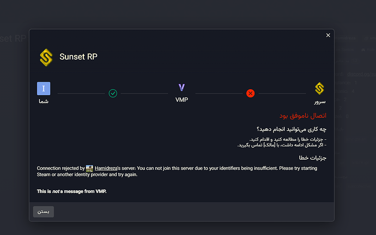Click the "VMP" label under the logo

[181, 100]
